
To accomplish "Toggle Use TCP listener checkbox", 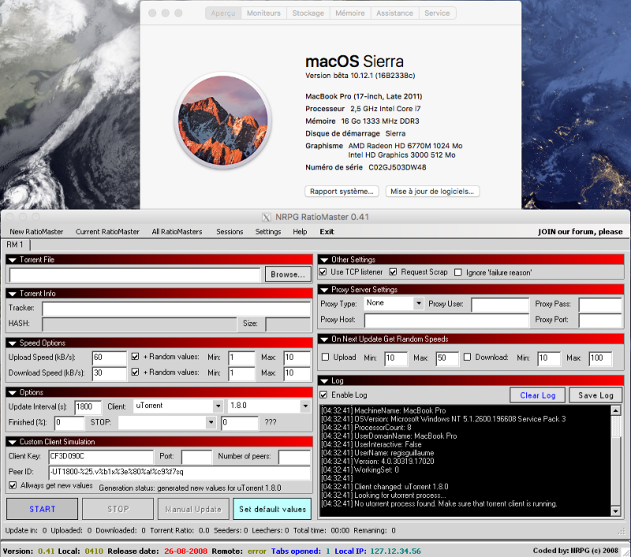I will click(x=323, y=272).
